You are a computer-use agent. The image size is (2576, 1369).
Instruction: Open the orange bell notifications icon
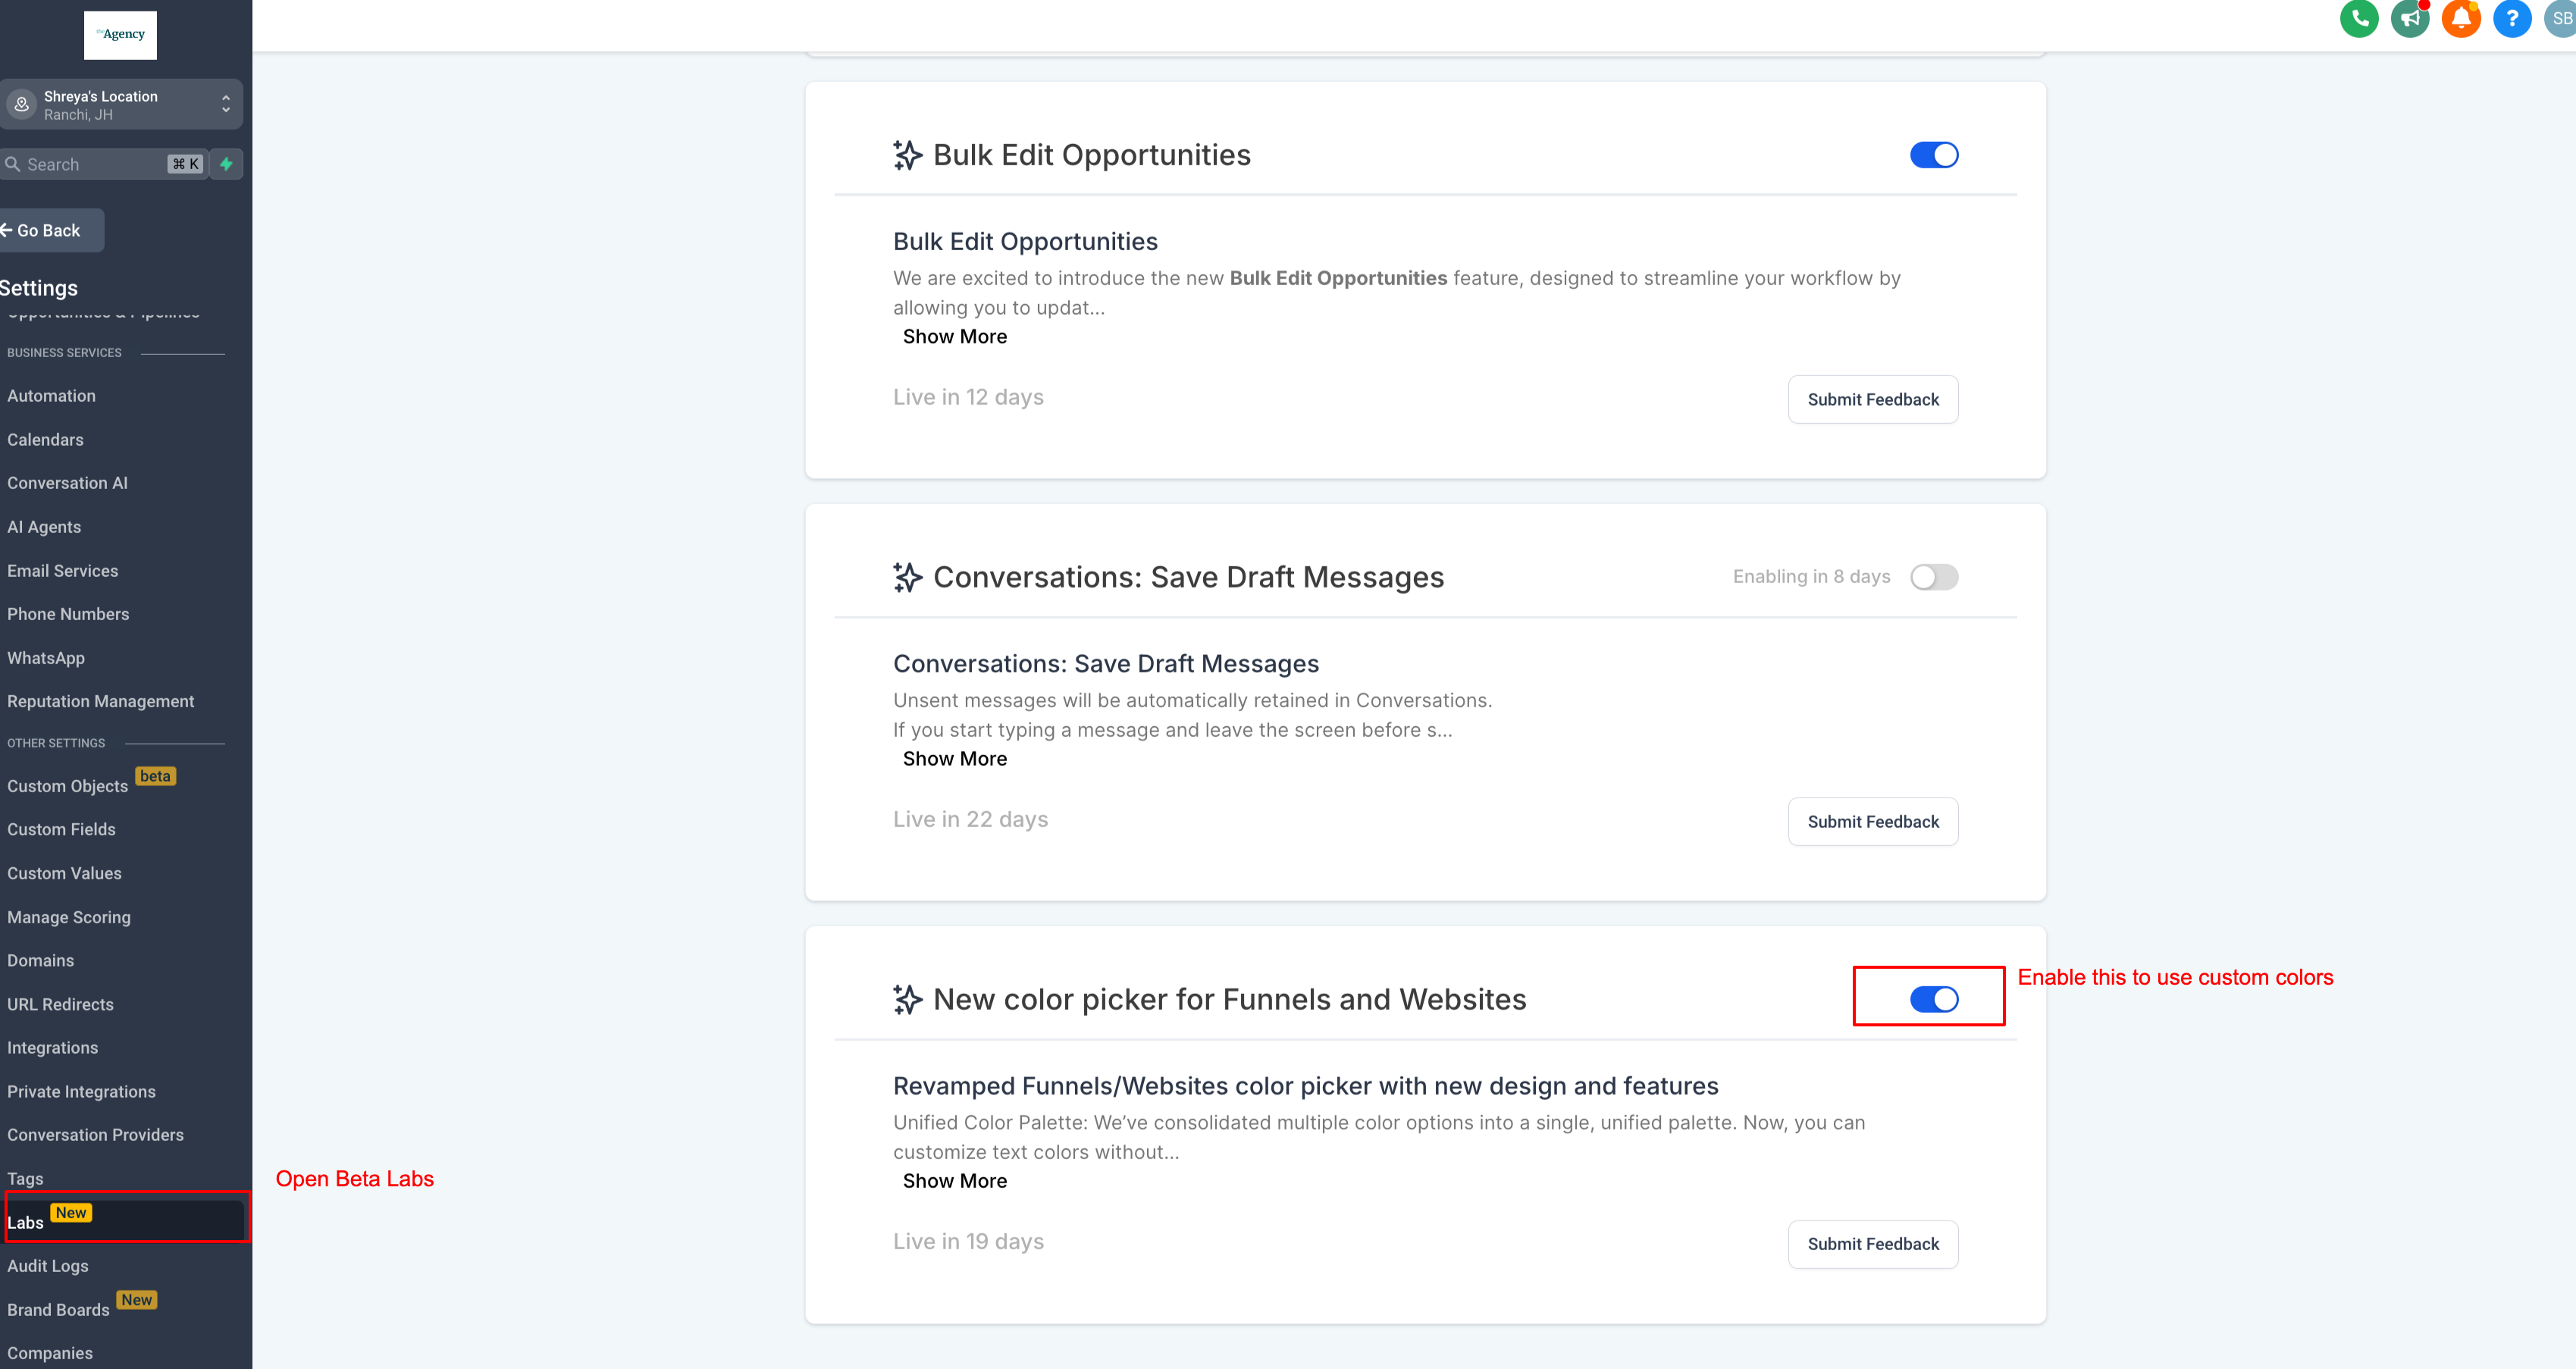click(2461, 19)
